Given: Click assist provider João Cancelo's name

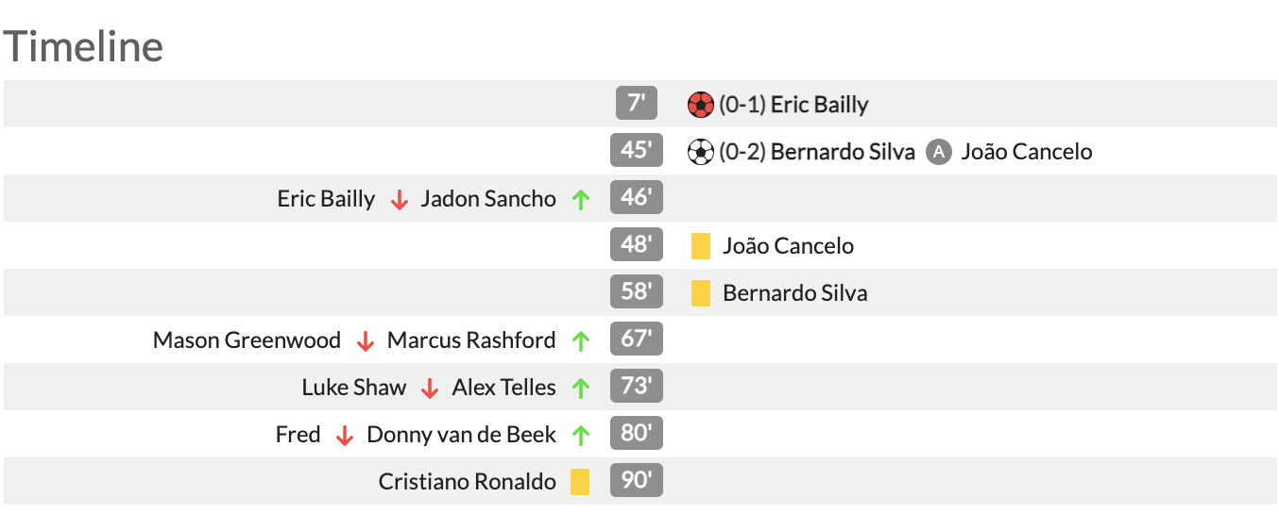Looking at the screenshot, I should [x=1026, y=152].
